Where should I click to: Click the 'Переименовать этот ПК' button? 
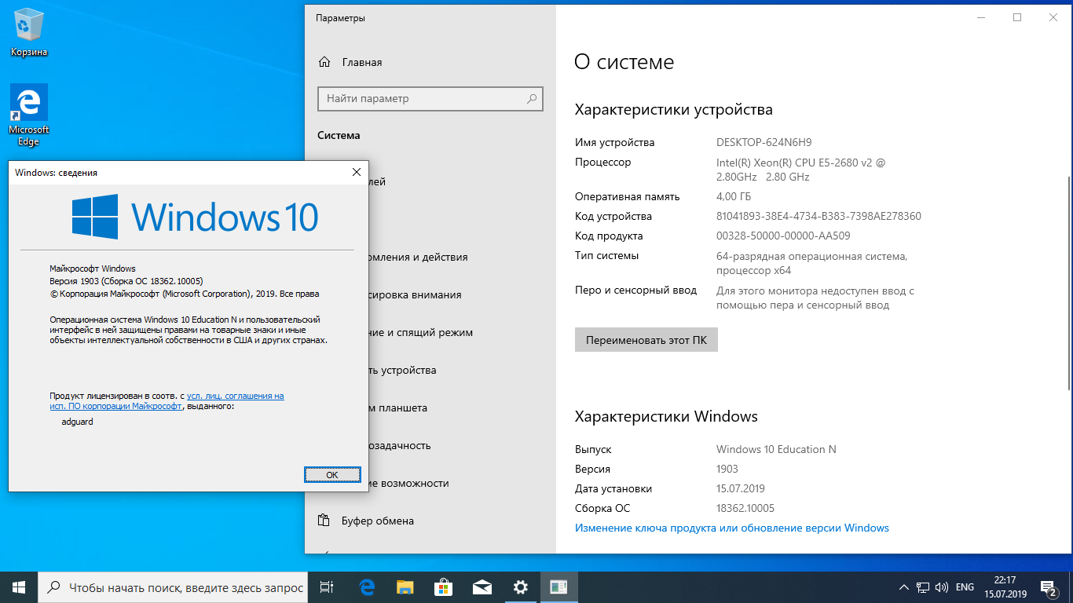646,340
